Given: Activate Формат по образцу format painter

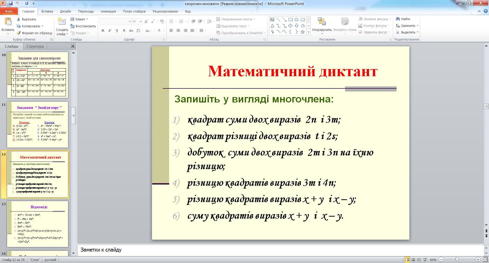Looking at the screenshot, I should [34, 33].
